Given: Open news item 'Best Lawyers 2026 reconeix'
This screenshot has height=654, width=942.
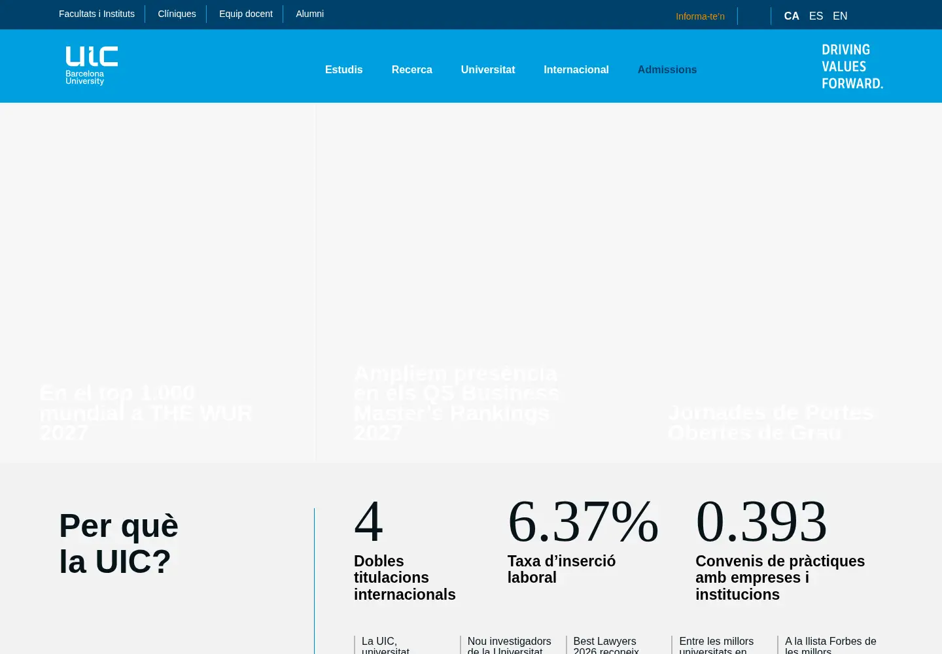Looking at the screenshot, I should pos(606,645).
